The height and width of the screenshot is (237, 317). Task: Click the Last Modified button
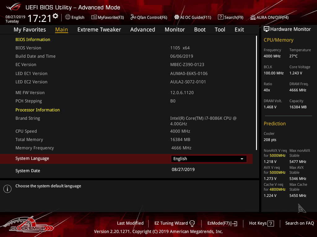(130, 223)
